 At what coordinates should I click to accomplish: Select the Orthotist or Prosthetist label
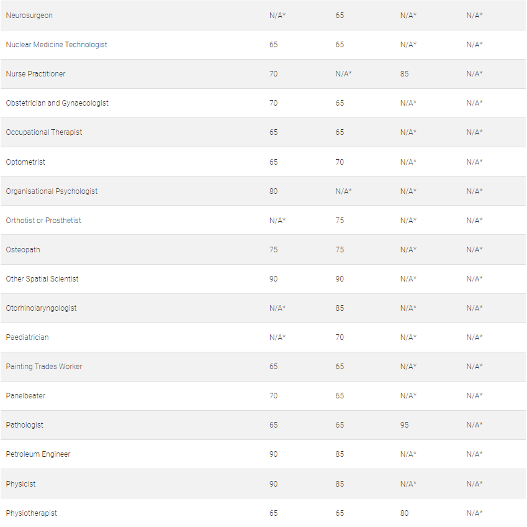click(x=43, y=221)
